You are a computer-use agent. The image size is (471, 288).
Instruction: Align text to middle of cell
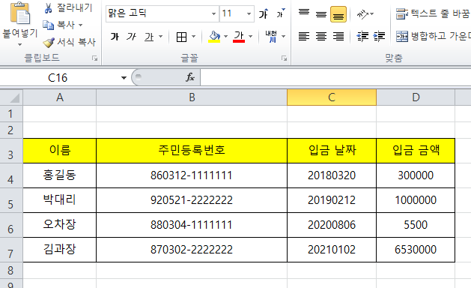click(x=321, y=13)
